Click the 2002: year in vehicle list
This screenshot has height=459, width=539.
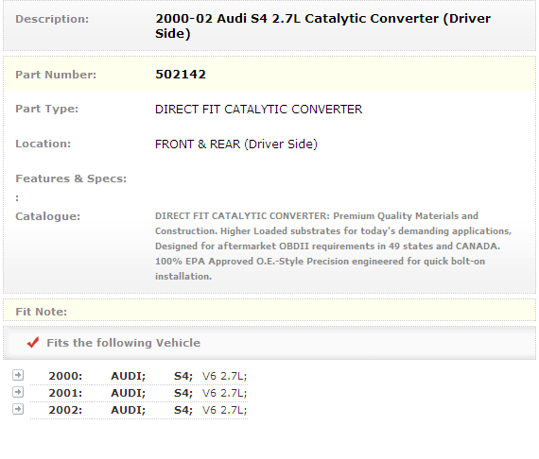coord(65,410)
